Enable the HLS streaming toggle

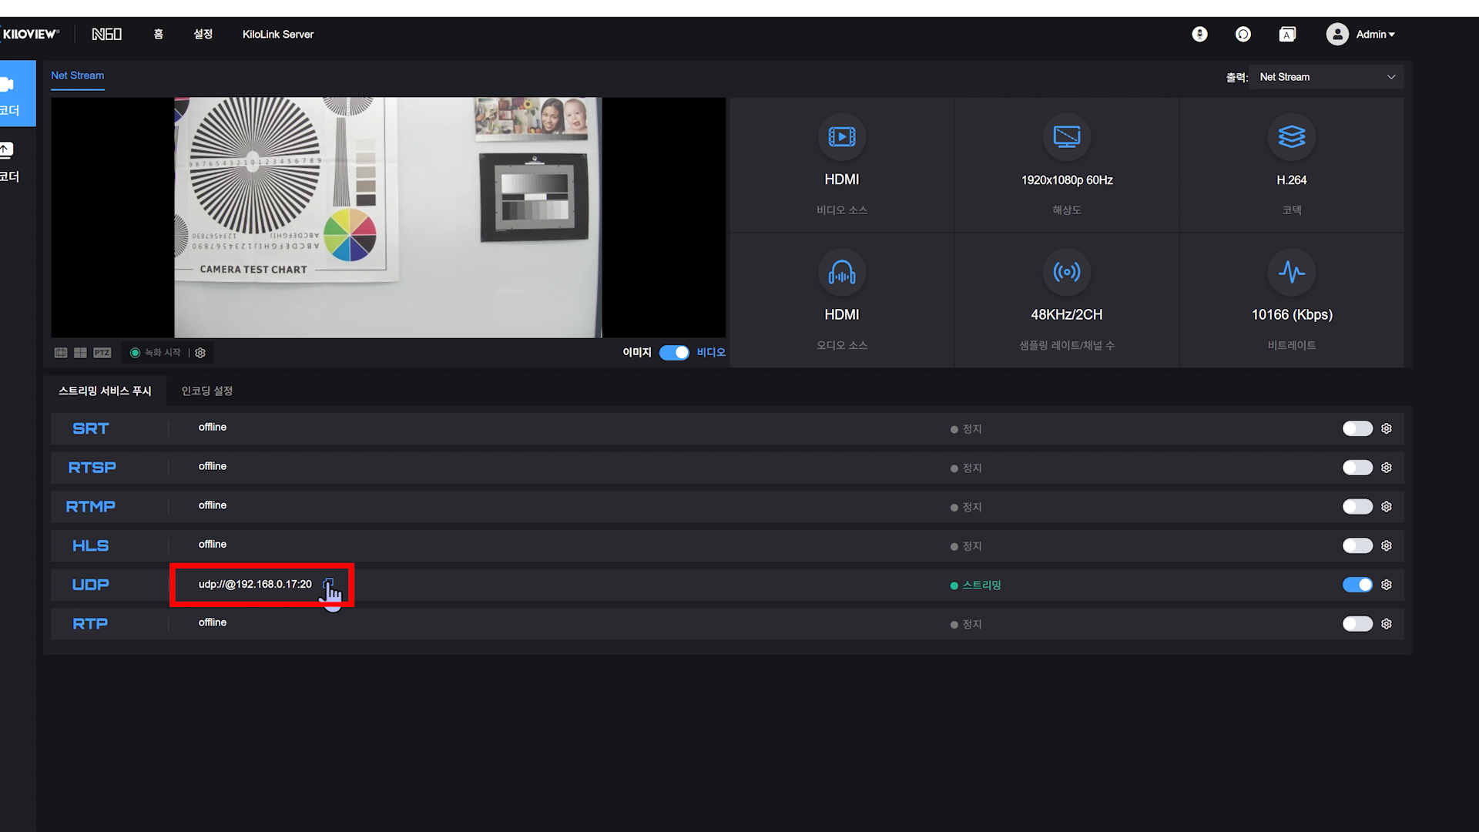(x=1357, y=545)
